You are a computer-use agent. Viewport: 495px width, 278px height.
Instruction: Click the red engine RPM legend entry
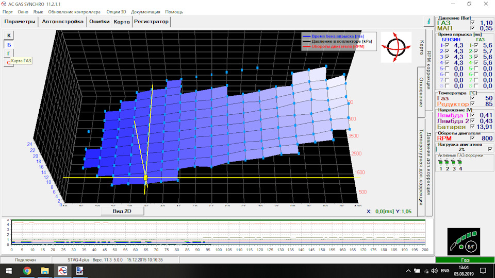click(334, 46)
